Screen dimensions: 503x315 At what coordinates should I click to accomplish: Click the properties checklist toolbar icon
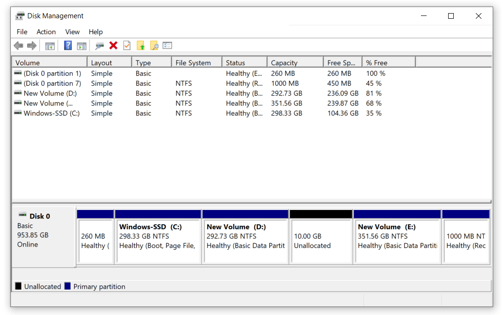coord(167,45)
